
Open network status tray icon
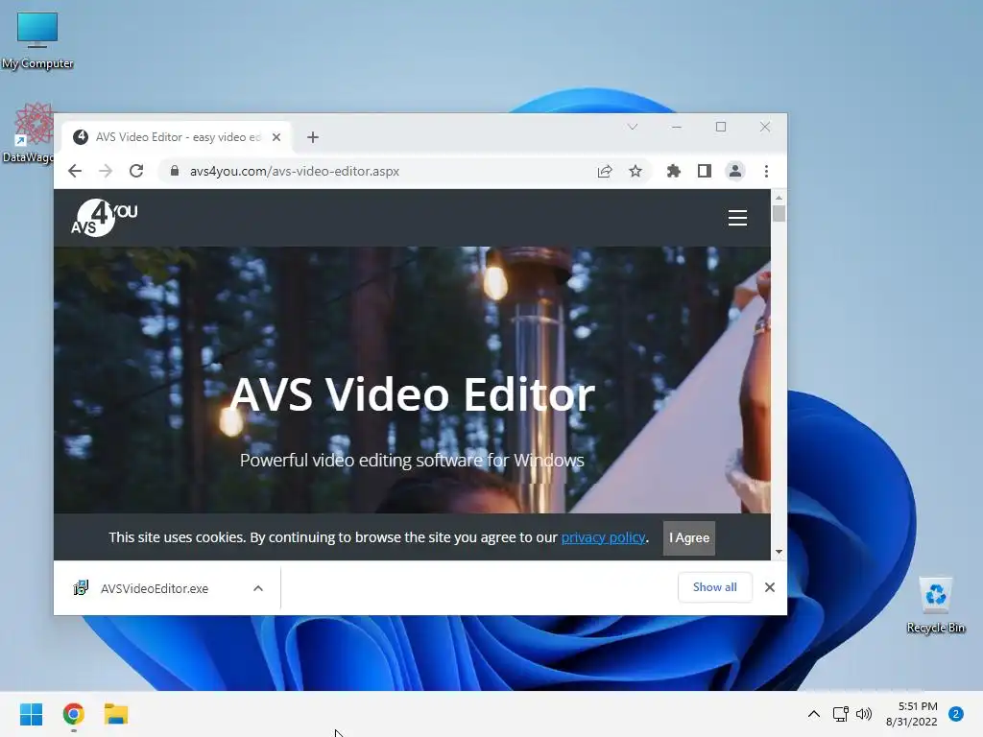coord(840,714)
